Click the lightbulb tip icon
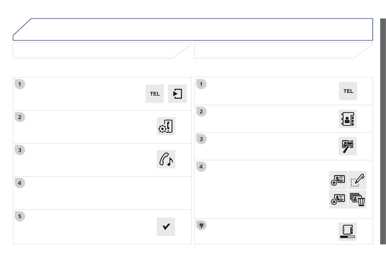Screen dimensions: 386x257 (201, 225)
